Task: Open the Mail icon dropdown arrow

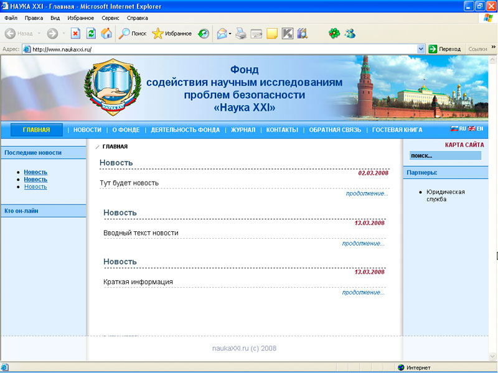Action: coord(230,34)
